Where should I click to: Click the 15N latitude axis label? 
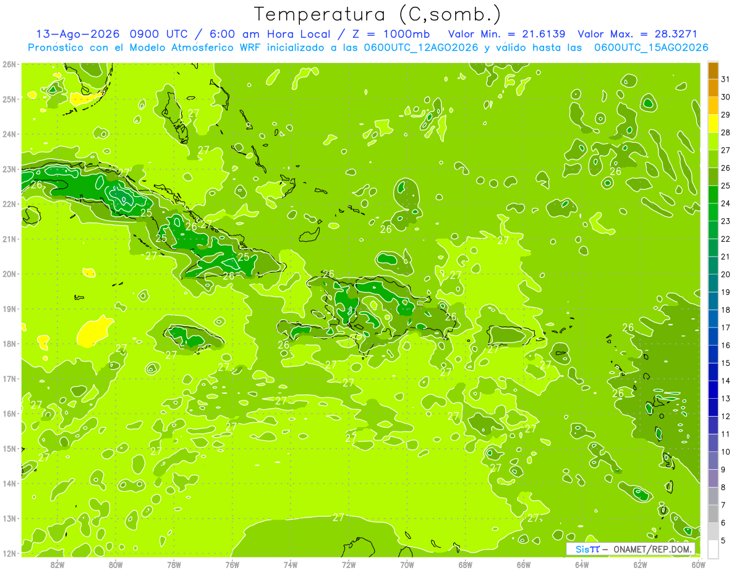(9, 448)
